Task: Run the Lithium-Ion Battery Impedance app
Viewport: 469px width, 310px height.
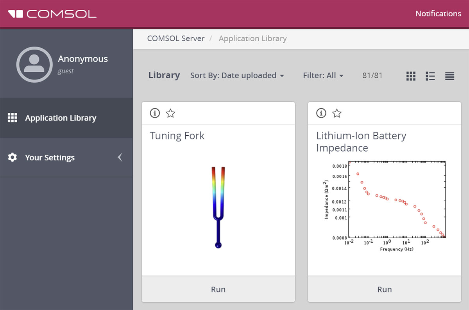Action: 384,289
